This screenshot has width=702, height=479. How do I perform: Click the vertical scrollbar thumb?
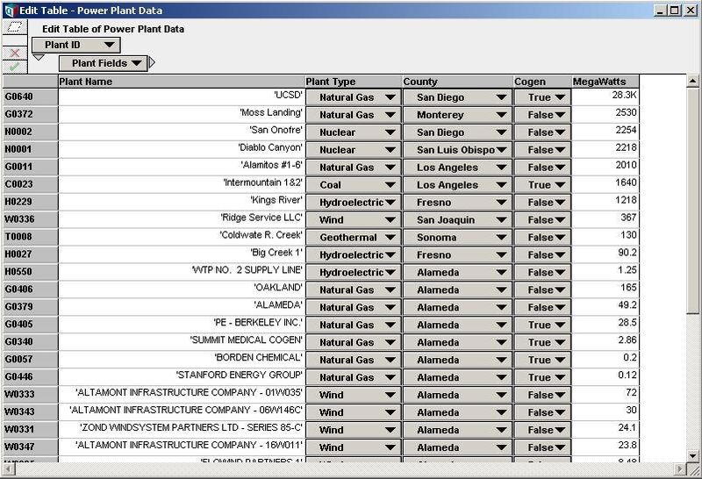[x=692, y=201]
